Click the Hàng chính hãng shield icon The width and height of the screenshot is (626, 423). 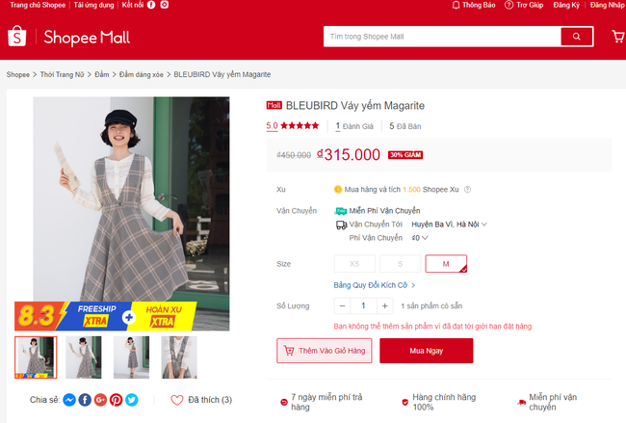[405, 402]
